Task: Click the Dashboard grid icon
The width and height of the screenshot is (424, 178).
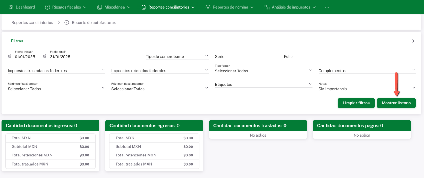Action: tap(11, 7)
